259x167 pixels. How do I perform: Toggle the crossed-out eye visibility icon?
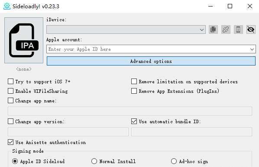[251, 29]
